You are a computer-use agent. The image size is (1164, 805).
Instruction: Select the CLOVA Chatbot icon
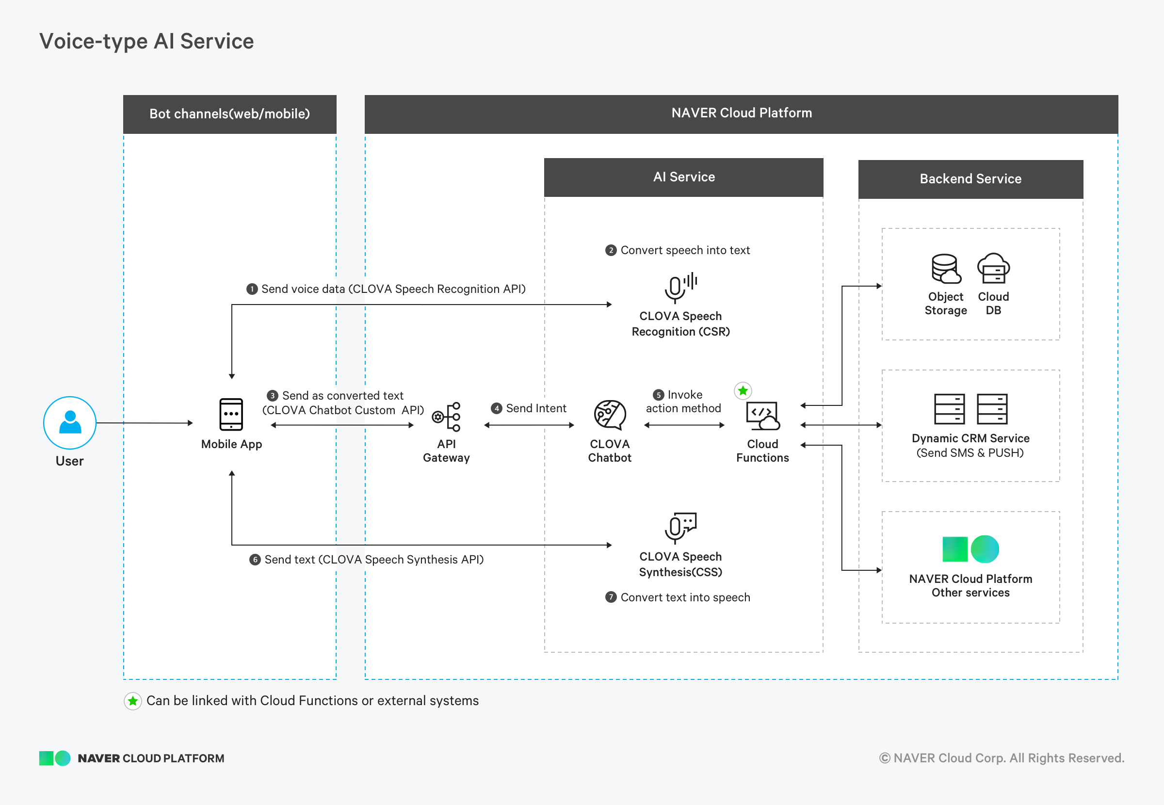pyautogui.click(x=610, y=415)
